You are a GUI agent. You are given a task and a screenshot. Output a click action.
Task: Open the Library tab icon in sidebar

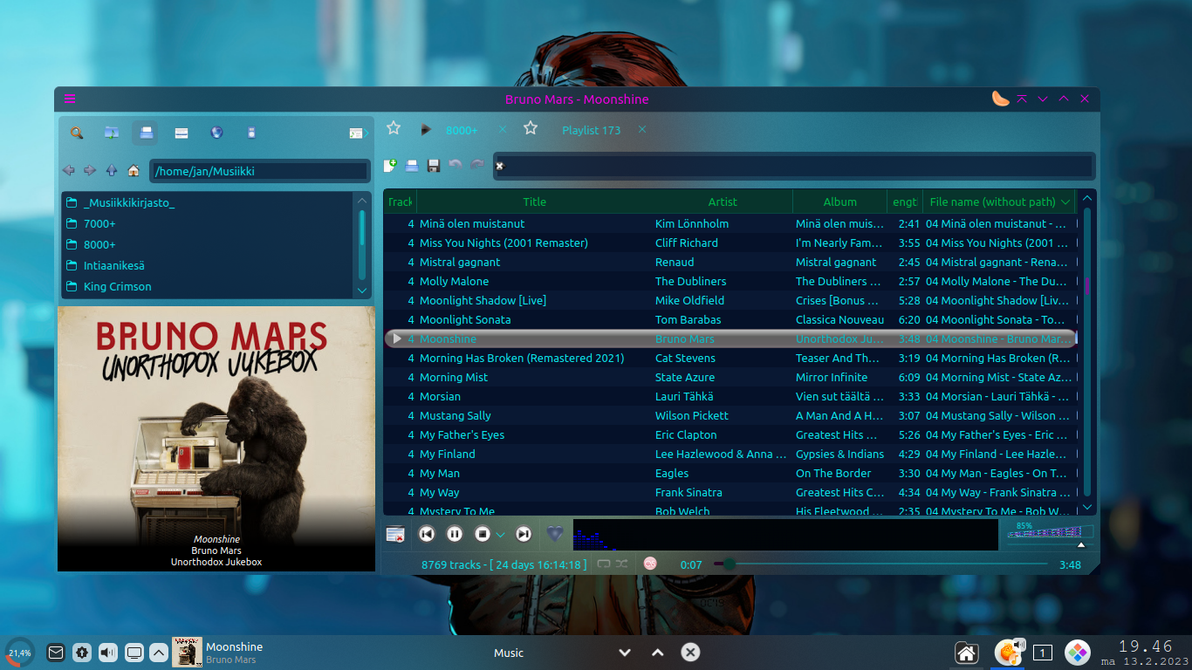[112, 133]
